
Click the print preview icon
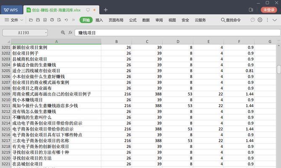(59, 20)
